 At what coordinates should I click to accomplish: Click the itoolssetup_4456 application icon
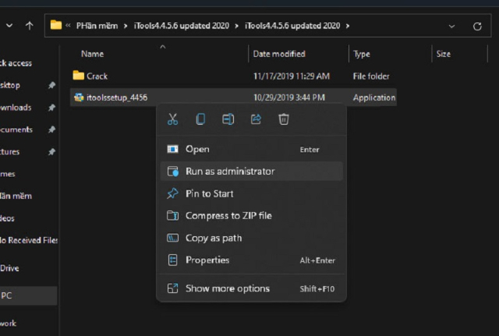(x=79, y=97)
